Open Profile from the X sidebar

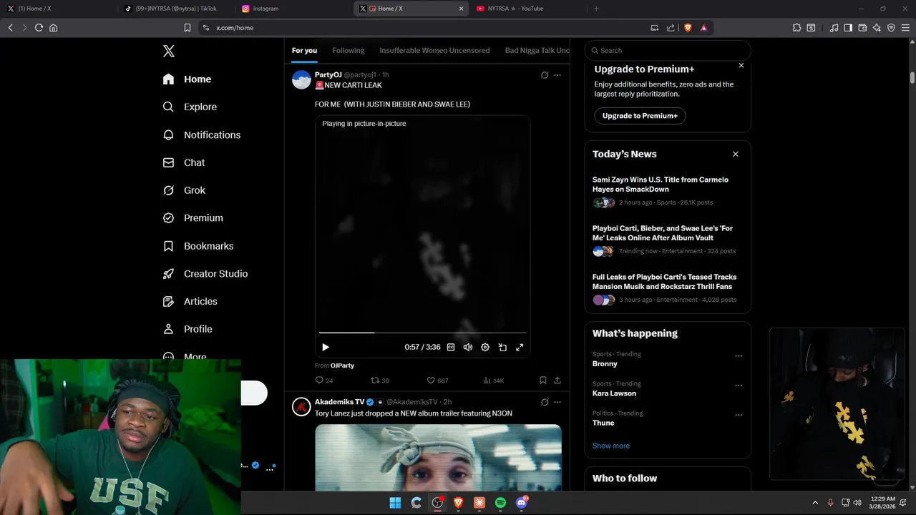click(x=187, y=329)
